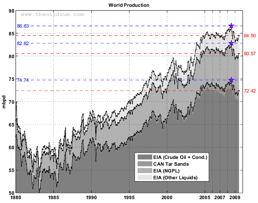Image resolution: width=258 pixels, height=203 pixels.
Task: Click the x-axis year label 2009
Action: click(235, 197)
